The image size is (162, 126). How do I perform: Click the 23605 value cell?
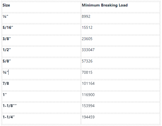pos(121,40)
